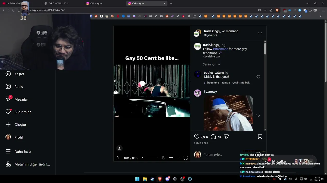Click 31 beğenme on eddies_saturn's comment

tap(211, 83)
